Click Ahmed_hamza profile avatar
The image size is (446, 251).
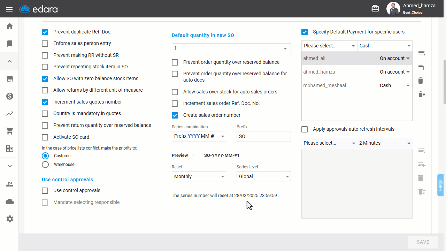pos(393,9)
